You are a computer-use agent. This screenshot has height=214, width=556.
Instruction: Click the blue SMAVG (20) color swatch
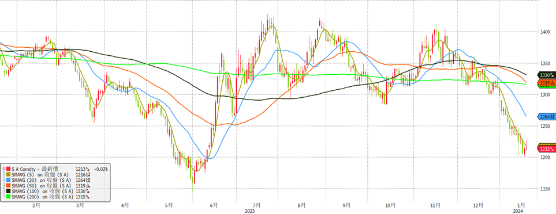tap(8, 180)
